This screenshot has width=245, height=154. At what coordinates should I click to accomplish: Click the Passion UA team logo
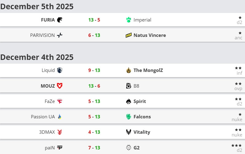(x=60, y=116)
